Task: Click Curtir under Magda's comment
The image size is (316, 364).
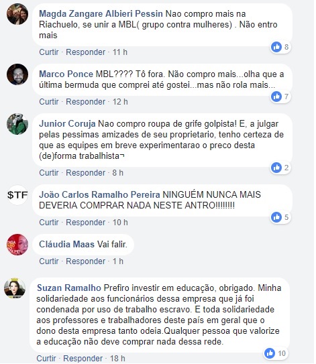Action: 49,52
